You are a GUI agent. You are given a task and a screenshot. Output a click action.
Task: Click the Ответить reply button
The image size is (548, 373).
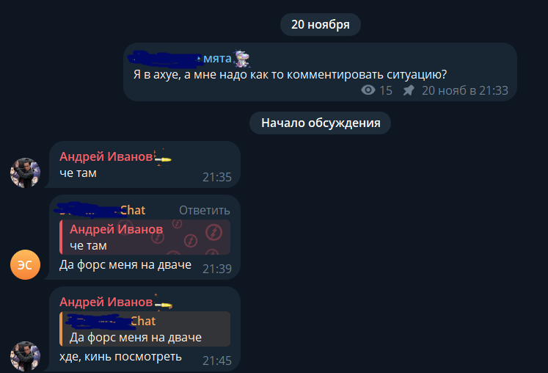[x=205, y=210]
